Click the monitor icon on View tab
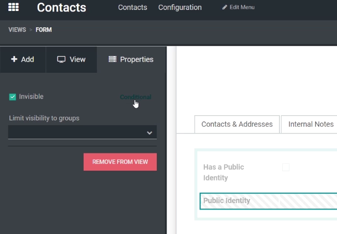The height and width of the screenshot is (234, 337). [61, 59]
